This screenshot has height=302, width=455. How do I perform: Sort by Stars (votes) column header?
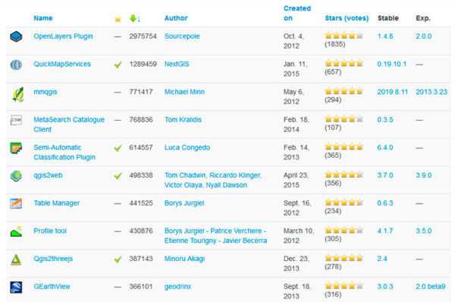[x=347, y=18]
